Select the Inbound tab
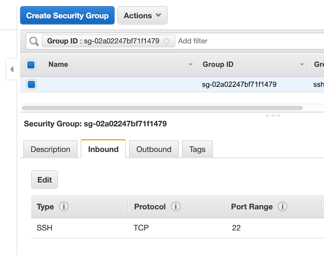 pos(103,149)
